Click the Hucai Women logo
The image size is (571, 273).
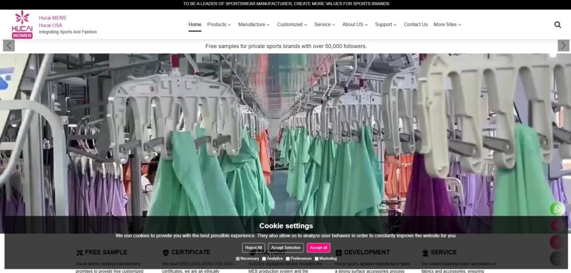point(22,25)
